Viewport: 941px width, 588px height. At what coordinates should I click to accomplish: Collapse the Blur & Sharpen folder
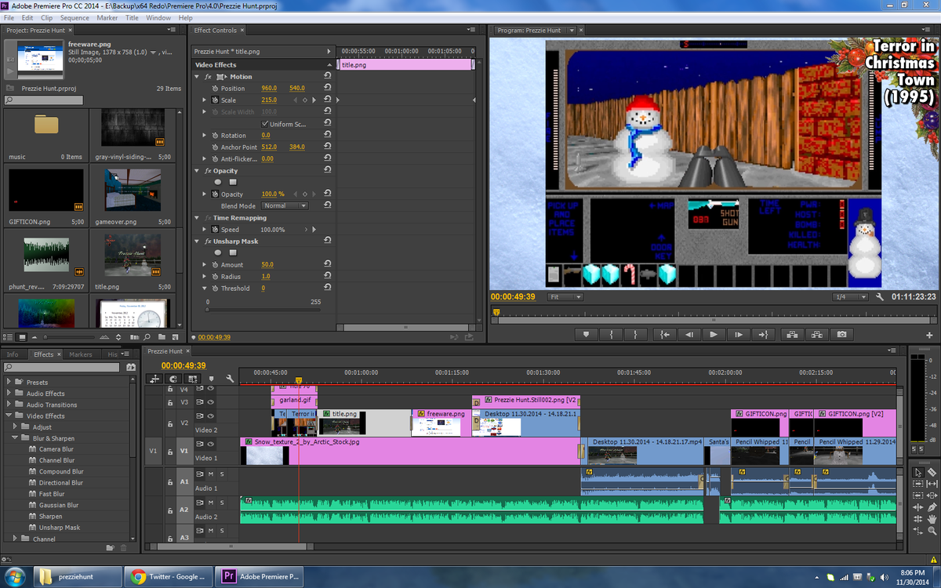point(15,438)
